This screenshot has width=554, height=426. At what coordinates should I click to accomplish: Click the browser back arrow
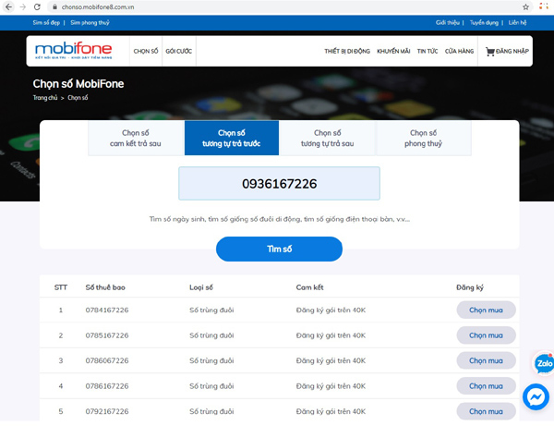click(8, 6)
